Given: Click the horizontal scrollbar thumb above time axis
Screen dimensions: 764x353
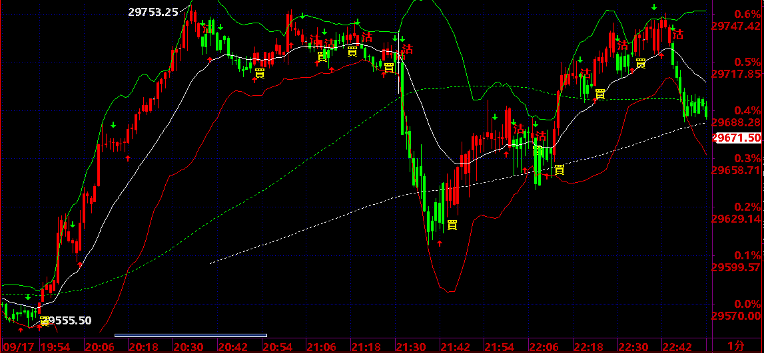Looking at the screenshot, I should [191, 335].
